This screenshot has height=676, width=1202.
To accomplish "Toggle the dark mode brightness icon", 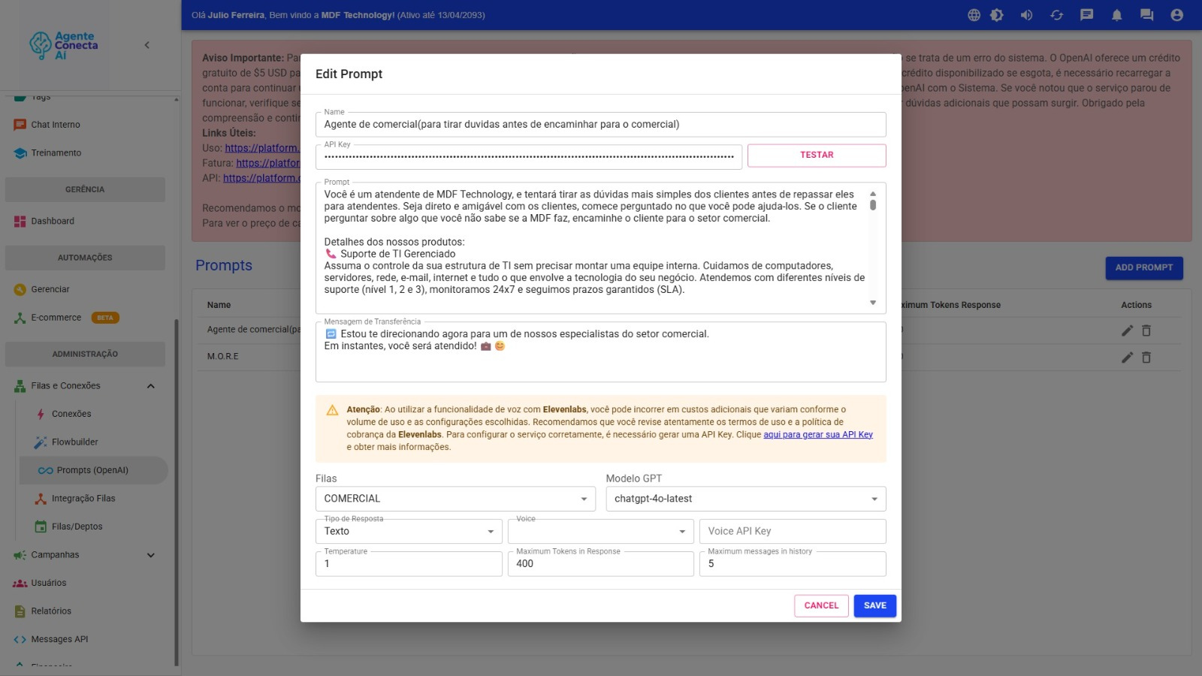I will (x=997, y=15).
